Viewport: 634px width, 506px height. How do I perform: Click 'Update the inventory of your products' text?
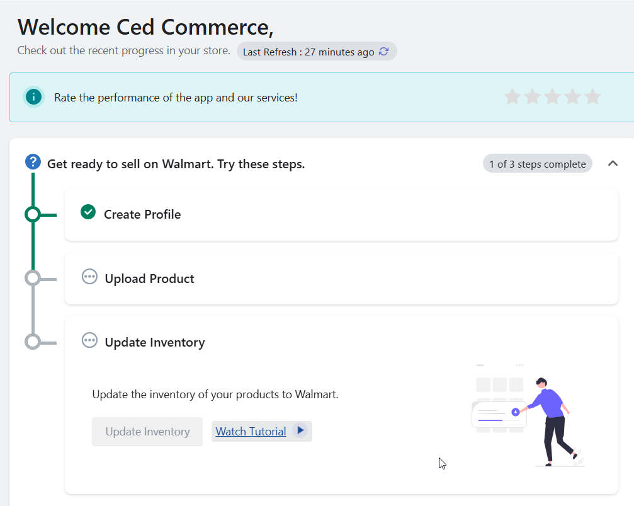[215, 394]
